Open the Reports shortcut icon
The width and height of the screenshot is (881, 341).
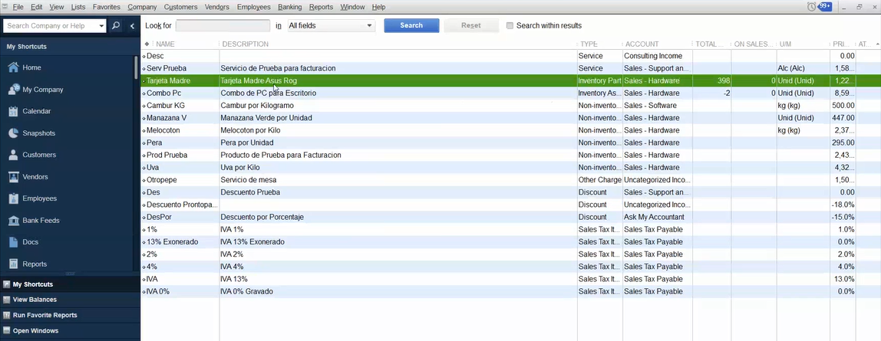click(13, 264)
